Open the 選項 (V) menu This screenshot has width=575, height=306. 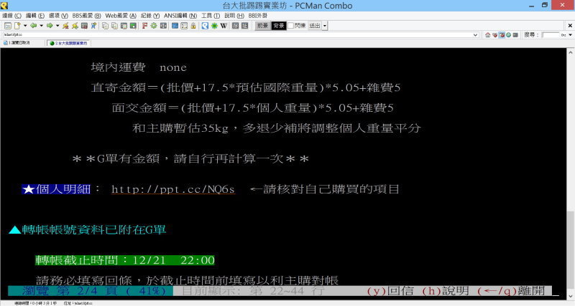click(x=59, y=16)
